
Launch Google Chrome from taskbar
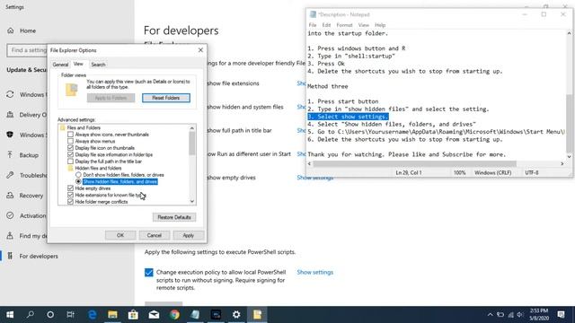click(x=174, y=315)
